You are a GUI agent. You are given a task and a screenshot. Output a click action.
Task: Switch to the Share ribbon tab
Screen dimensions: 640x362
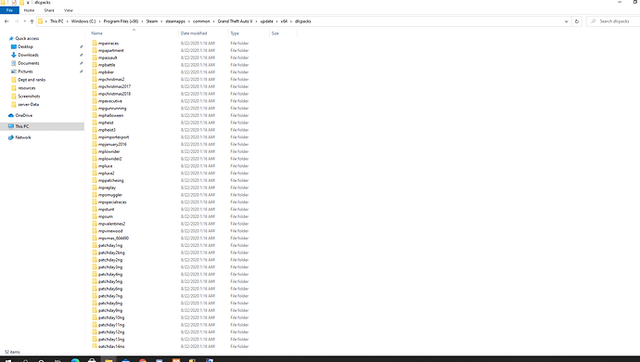[49, 10]
